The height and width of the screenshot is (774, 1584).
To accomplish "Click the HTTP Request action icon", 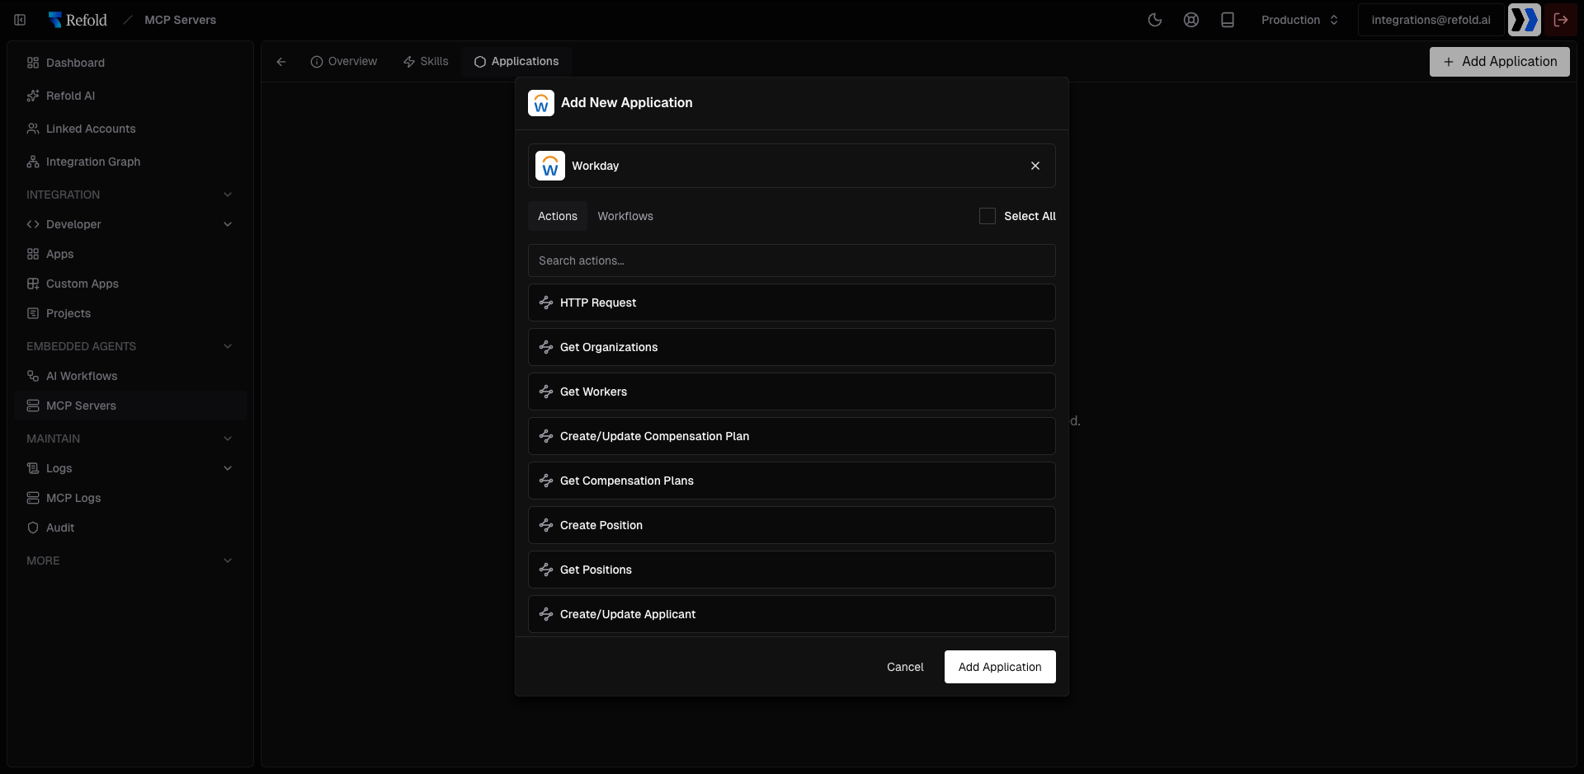I will click(x=546, y=303).
